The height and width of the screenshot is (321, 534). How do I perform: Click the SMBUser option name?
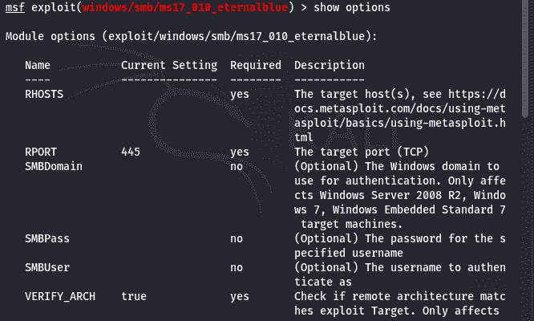pos(47,267)
